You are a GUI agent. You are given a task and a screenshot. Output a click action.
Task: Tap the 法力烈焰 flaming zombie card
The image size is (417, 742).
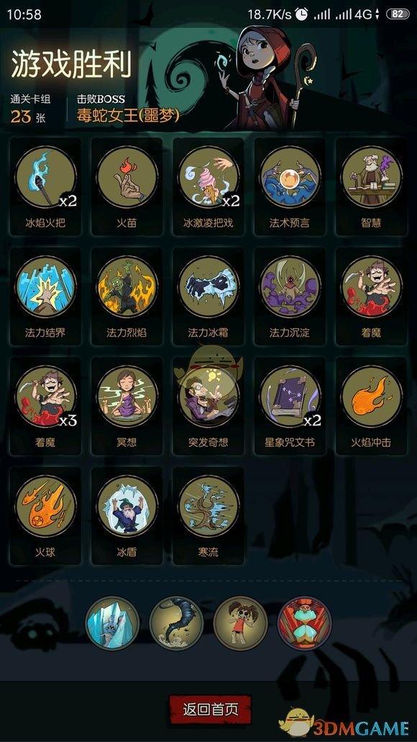click(x=127, y=297)
